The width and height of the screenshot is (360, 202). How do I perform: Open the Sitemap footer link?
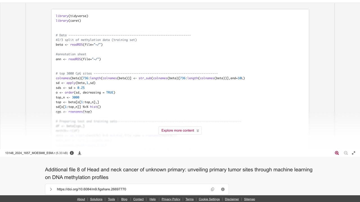(249, 199)
